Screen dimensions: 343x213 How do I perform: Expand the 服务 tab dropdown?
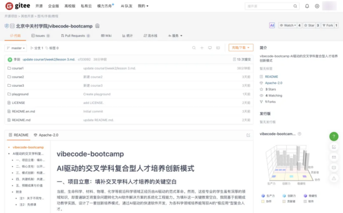click(x=176, y=35)
